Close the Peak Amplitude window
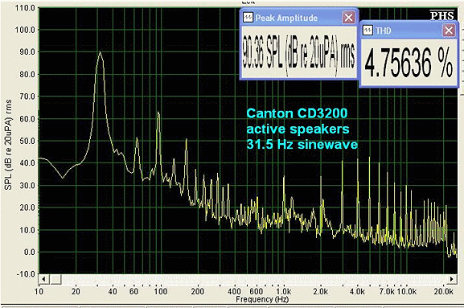 click(348, 18)
